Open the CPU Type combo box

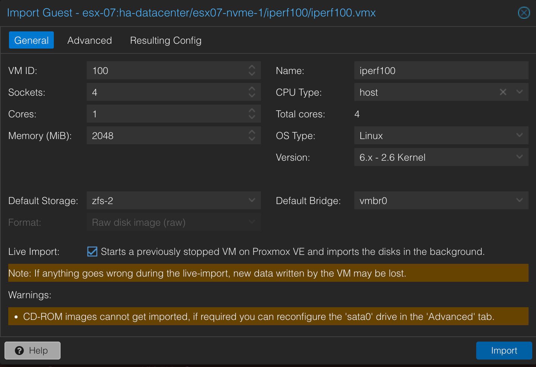tap(519, 92)
